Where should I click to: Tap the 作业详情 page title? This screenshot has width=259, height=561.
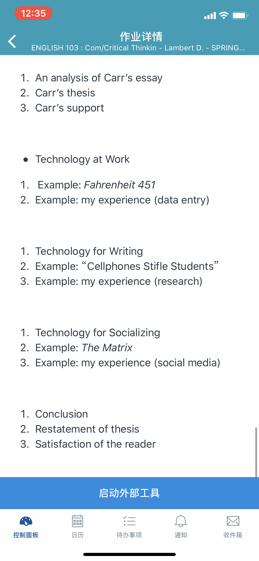141,37
